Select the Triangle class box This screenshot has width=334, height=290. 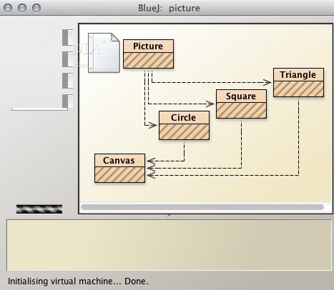(298, 83)
